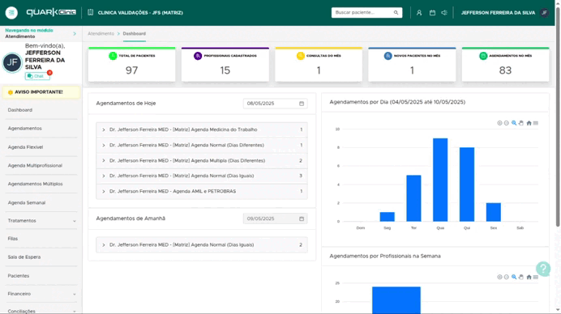This screenshot has width=561, height=314.
Task: Click the Profissionais Cadastrados purple icon
Action: pyautogui.click(x=198, y=56)
